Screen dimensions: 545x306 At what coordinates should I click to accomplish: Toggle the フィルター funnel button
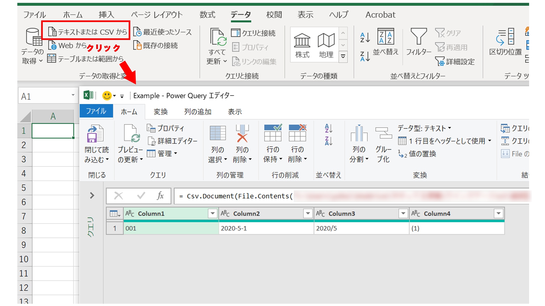pos(419,42)
